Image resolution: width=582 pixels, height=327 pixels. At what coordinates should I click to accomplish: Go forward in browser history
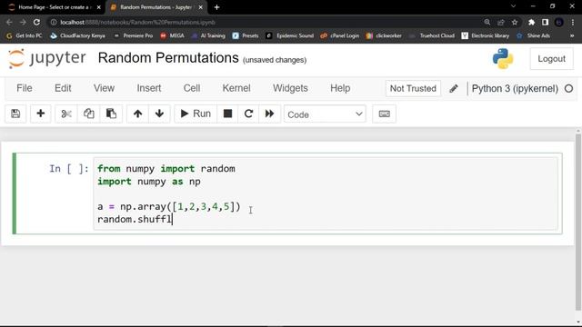(x=23, y=22)
